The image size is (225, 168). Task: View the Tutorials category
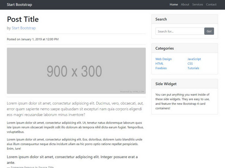coord(193,68)
